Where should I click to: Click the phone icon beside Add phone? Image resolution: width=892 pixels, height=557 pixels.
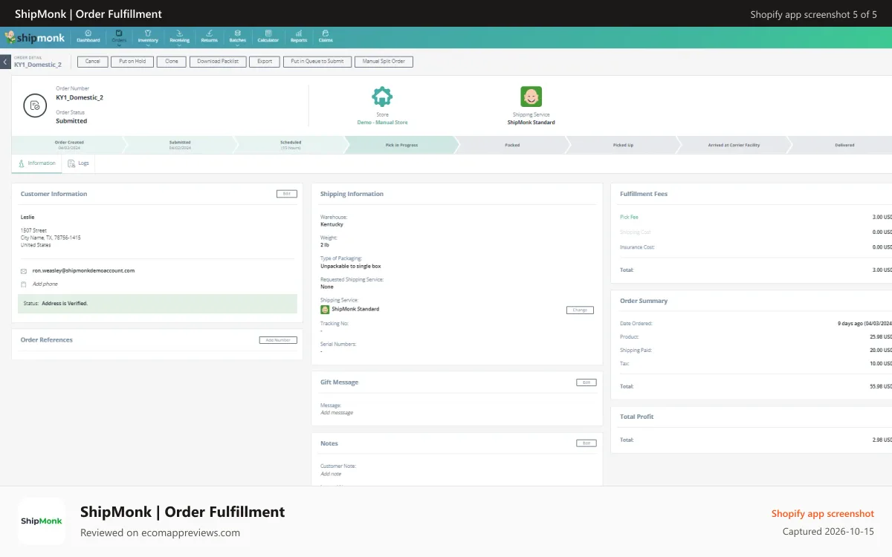(x=24, y=284)
